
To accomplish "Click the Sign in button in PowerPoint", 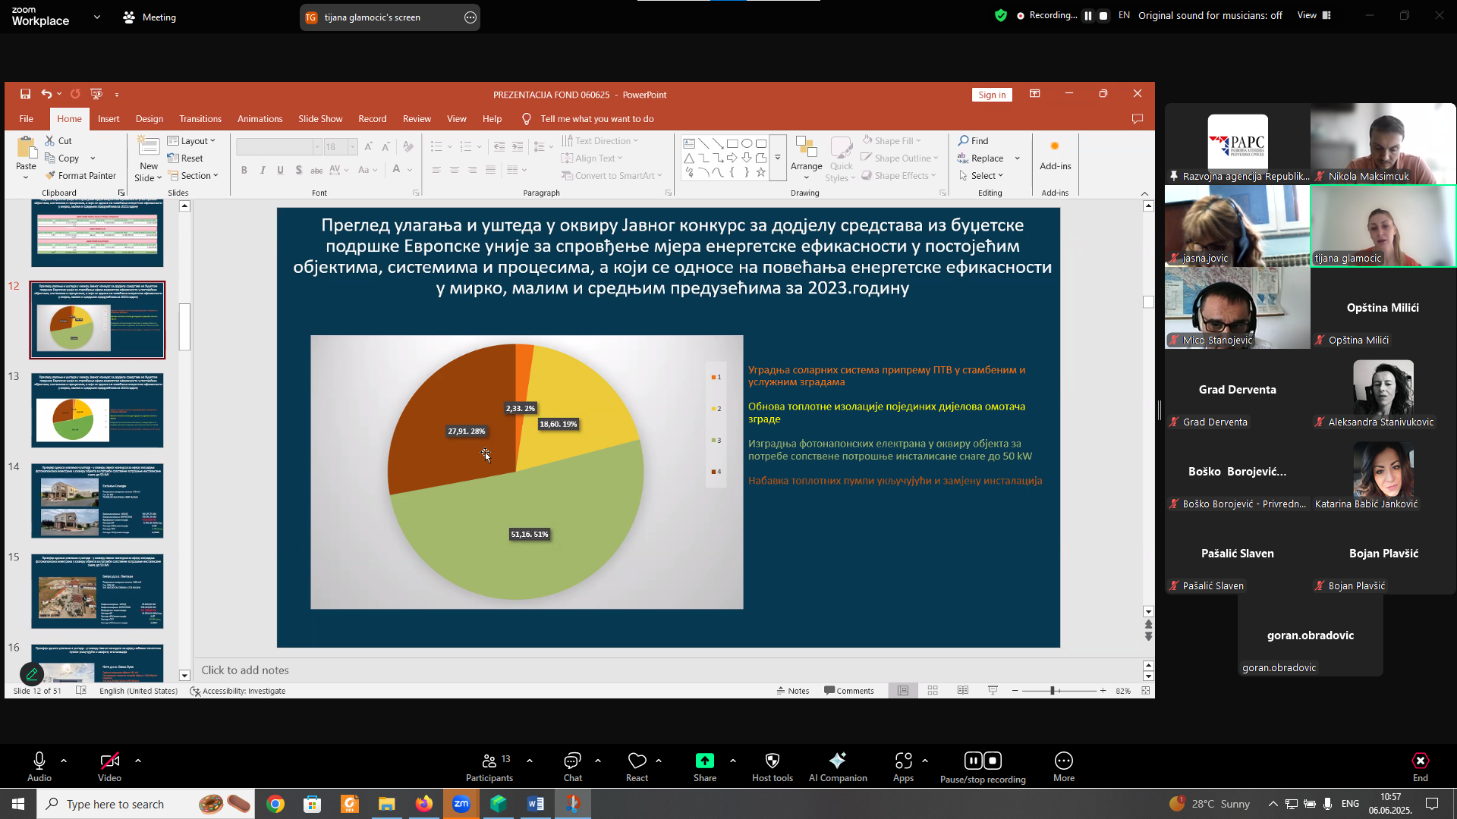I will coord(991,95).
